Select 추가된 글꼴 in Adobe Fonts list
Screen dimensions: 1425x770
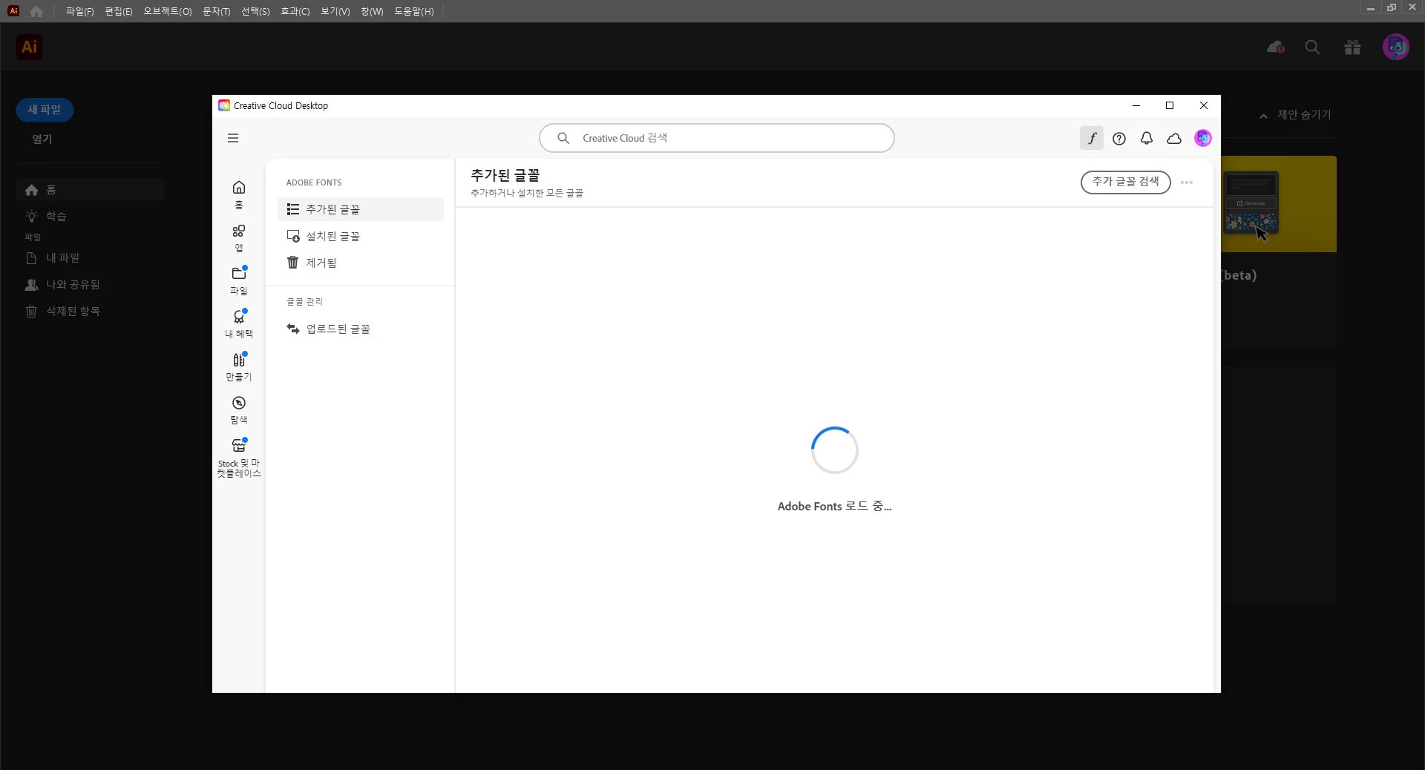click(x=361, y=209)
